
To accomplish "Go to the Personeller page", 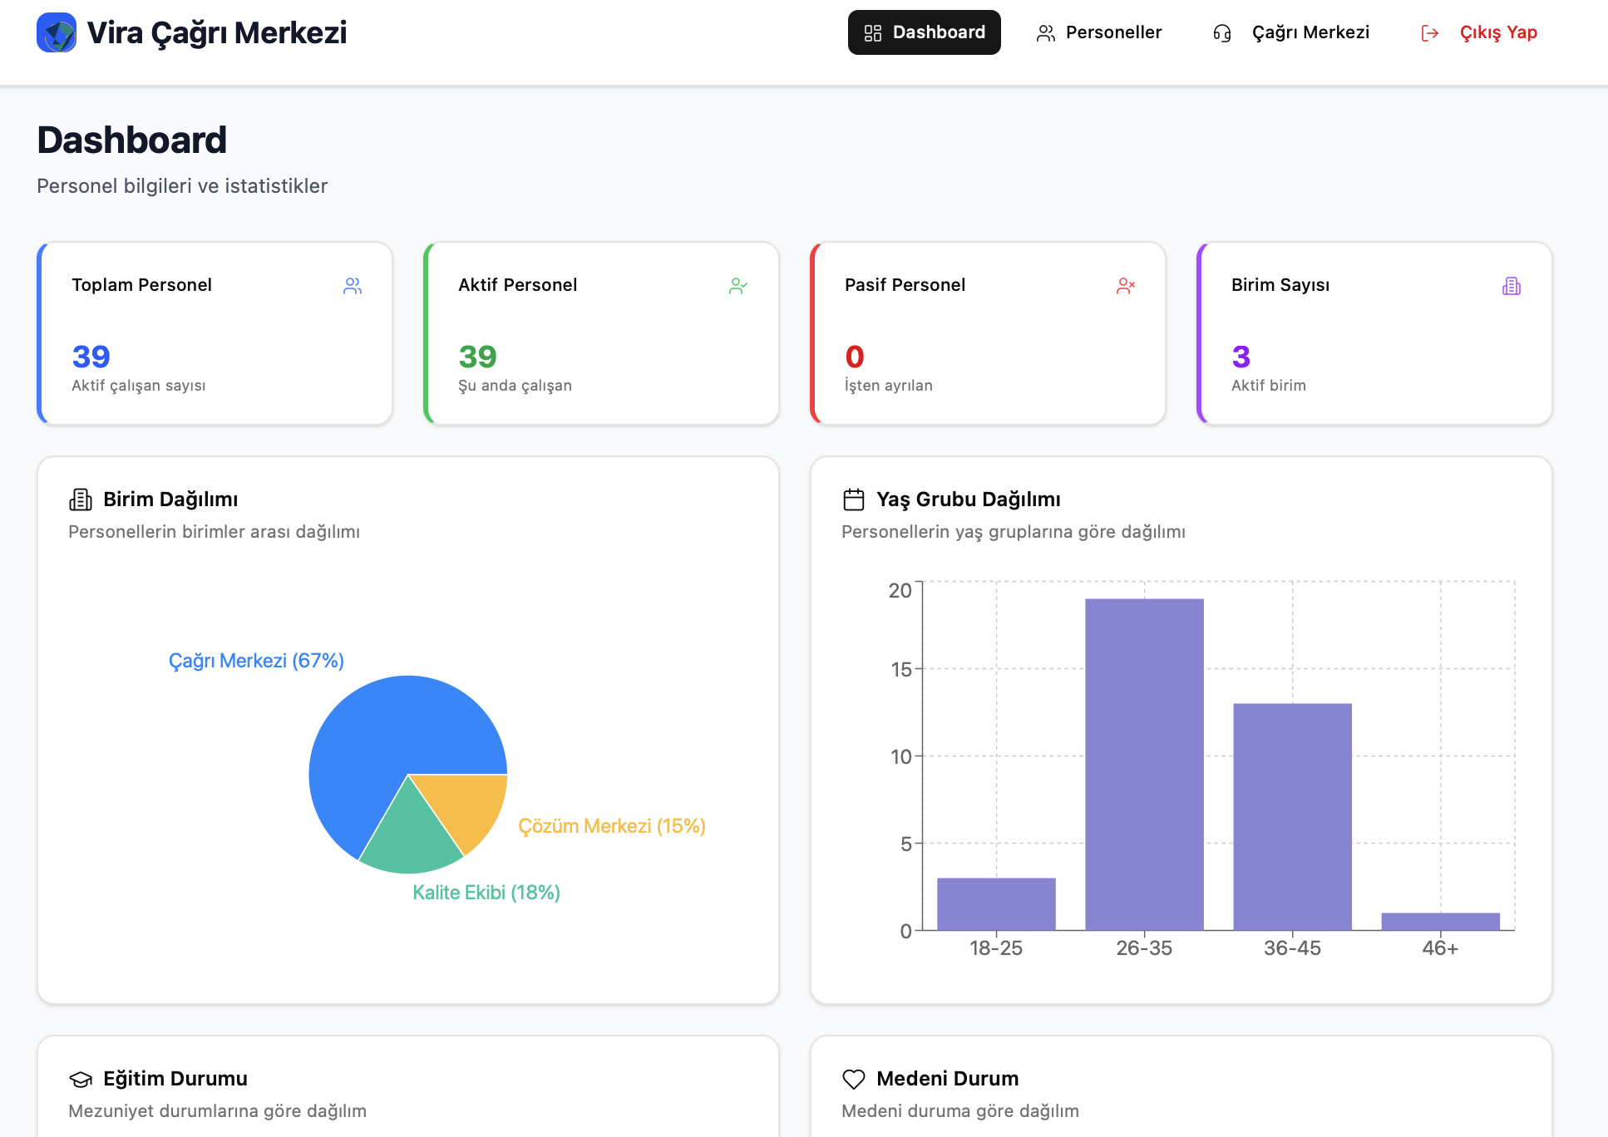I will click(x=1098, y=32).
